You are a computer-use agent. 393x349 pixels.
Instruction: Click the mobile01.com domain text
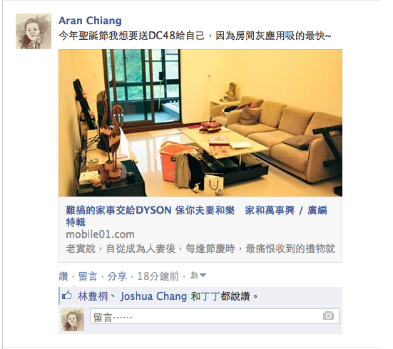tap(100, 234)
